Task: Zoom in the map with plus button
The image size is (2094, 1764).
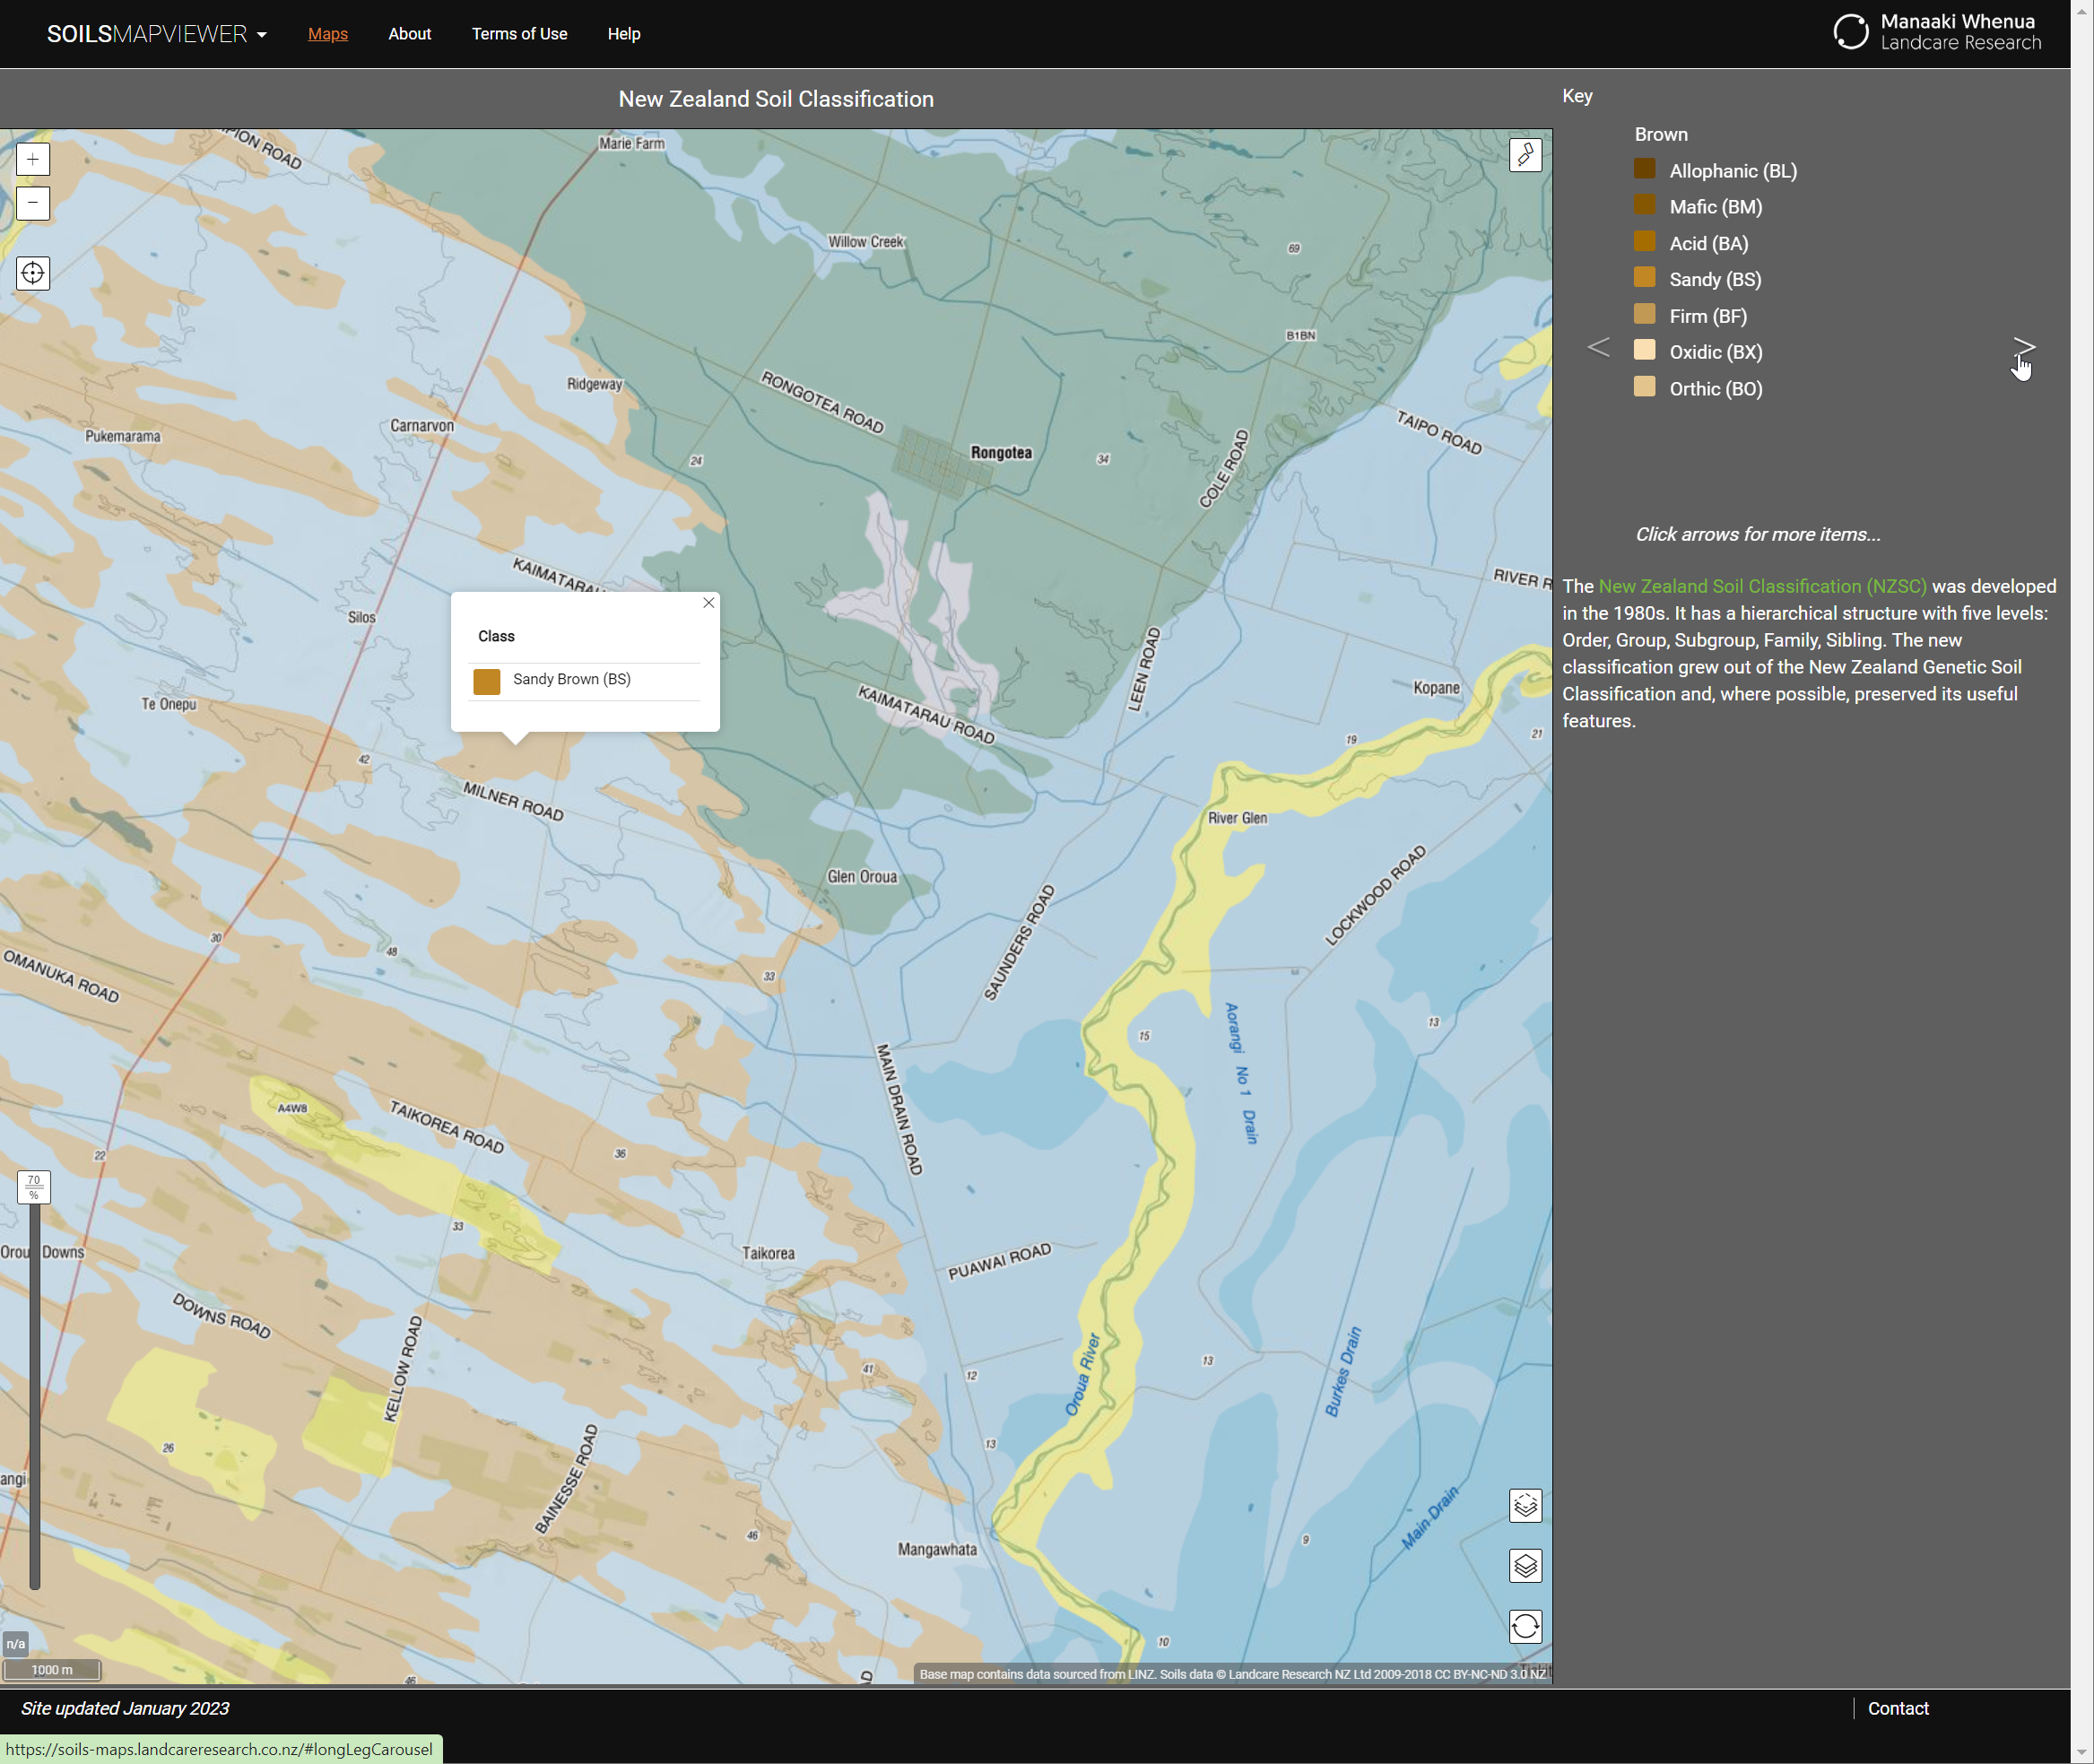Action: click(x=33, y=159)
